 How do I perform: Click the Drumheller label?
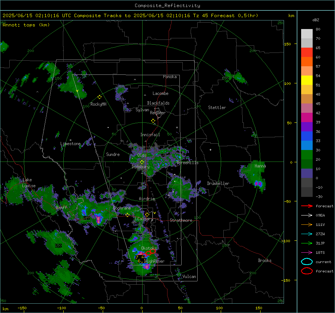coord(218,183)
